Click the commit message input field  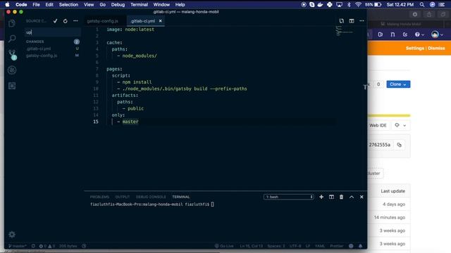(x=53, y=32)
